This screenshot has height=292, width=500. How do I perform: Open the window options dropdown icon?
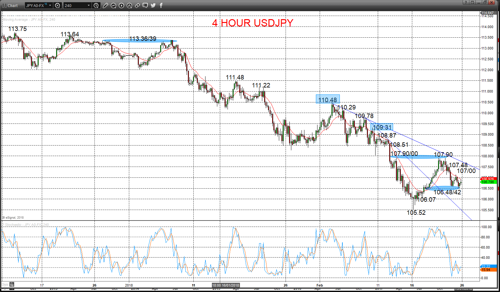pyautogui.click(x=472, y=2)
